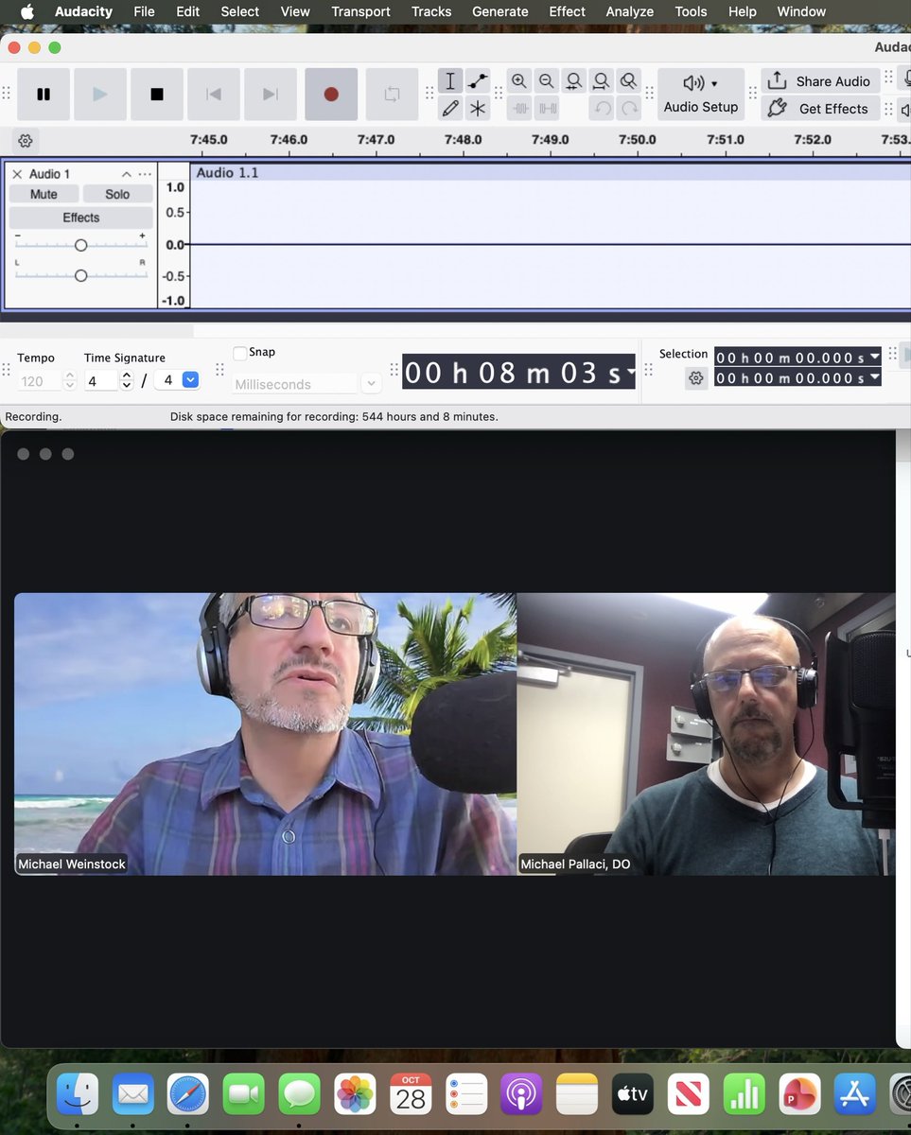The height and width of the screenshot is (1135, 911).
Task: Click Fit Project to Width zoom icon
Action: point(602,80)
